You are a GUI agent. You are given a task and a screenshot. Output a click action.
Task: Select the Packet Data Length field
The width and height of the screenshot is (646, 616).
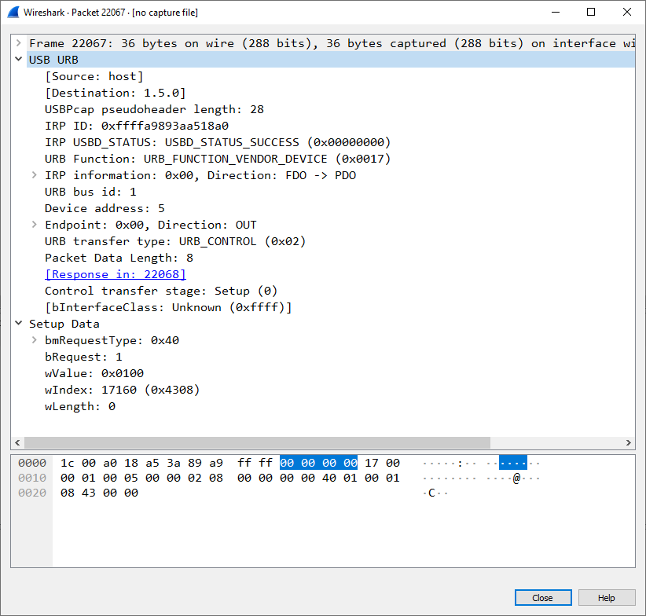point(118,257)
